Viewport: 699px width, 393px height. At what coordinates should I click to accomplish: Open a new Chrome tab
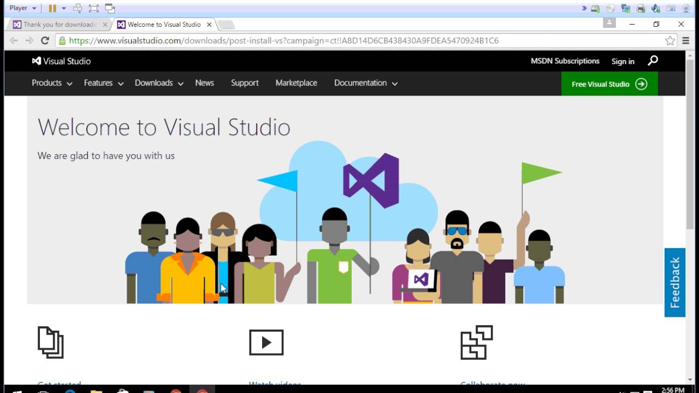click(226, 25)
